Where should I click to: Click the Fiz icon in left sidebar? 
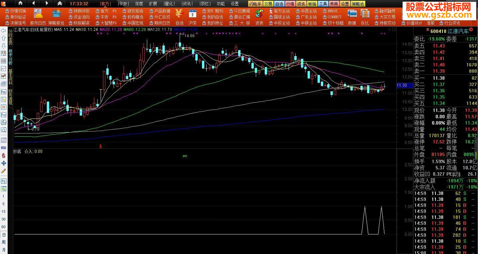tap(4, 115)
